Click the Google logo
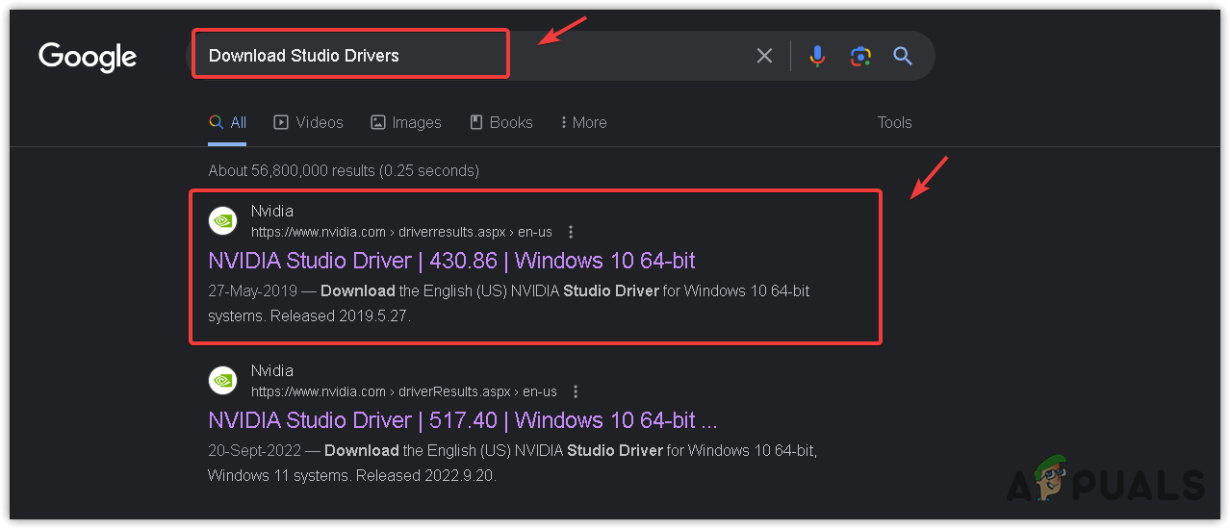The height and width of the screenshot is (529, 1230). coord(88,57)
